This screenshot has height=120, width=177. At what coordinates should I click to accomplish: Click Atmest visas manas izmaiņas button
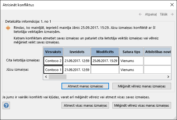point(85,105)
